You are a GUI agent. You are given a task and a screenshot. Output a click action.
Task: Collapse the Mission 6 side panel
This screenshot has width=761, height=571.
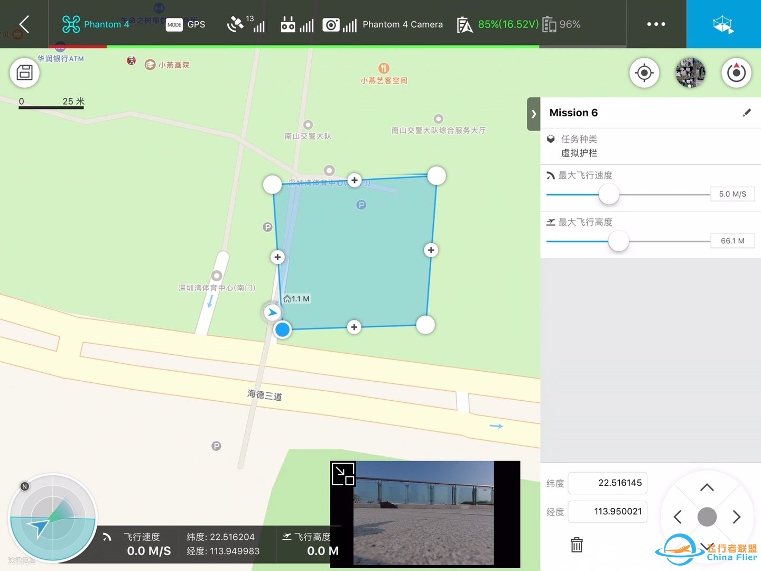tap(534, 114)
